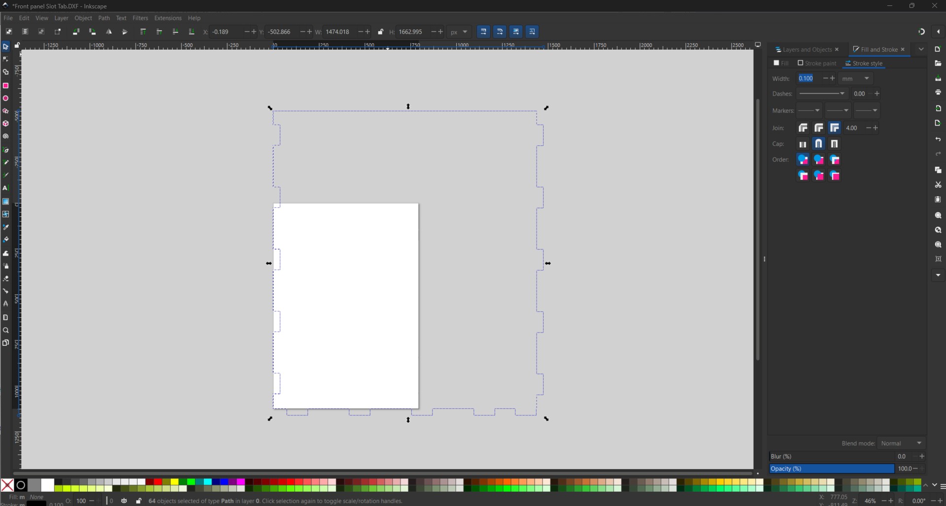Screen dimensions: 946x506
Task: Select the Spiral tool
Action: (x=5, y=136)
